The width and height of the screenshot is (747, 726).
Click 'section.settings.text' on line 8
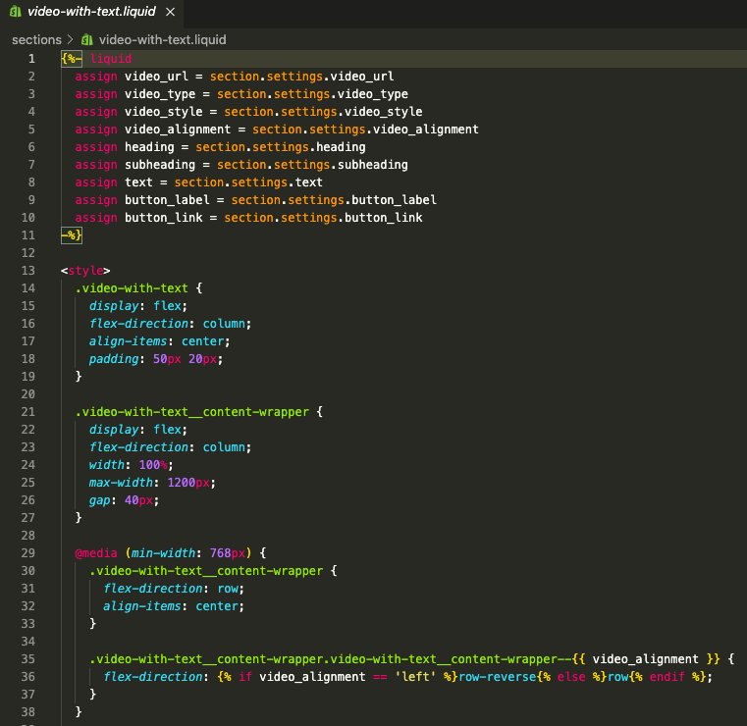(248, 182)
